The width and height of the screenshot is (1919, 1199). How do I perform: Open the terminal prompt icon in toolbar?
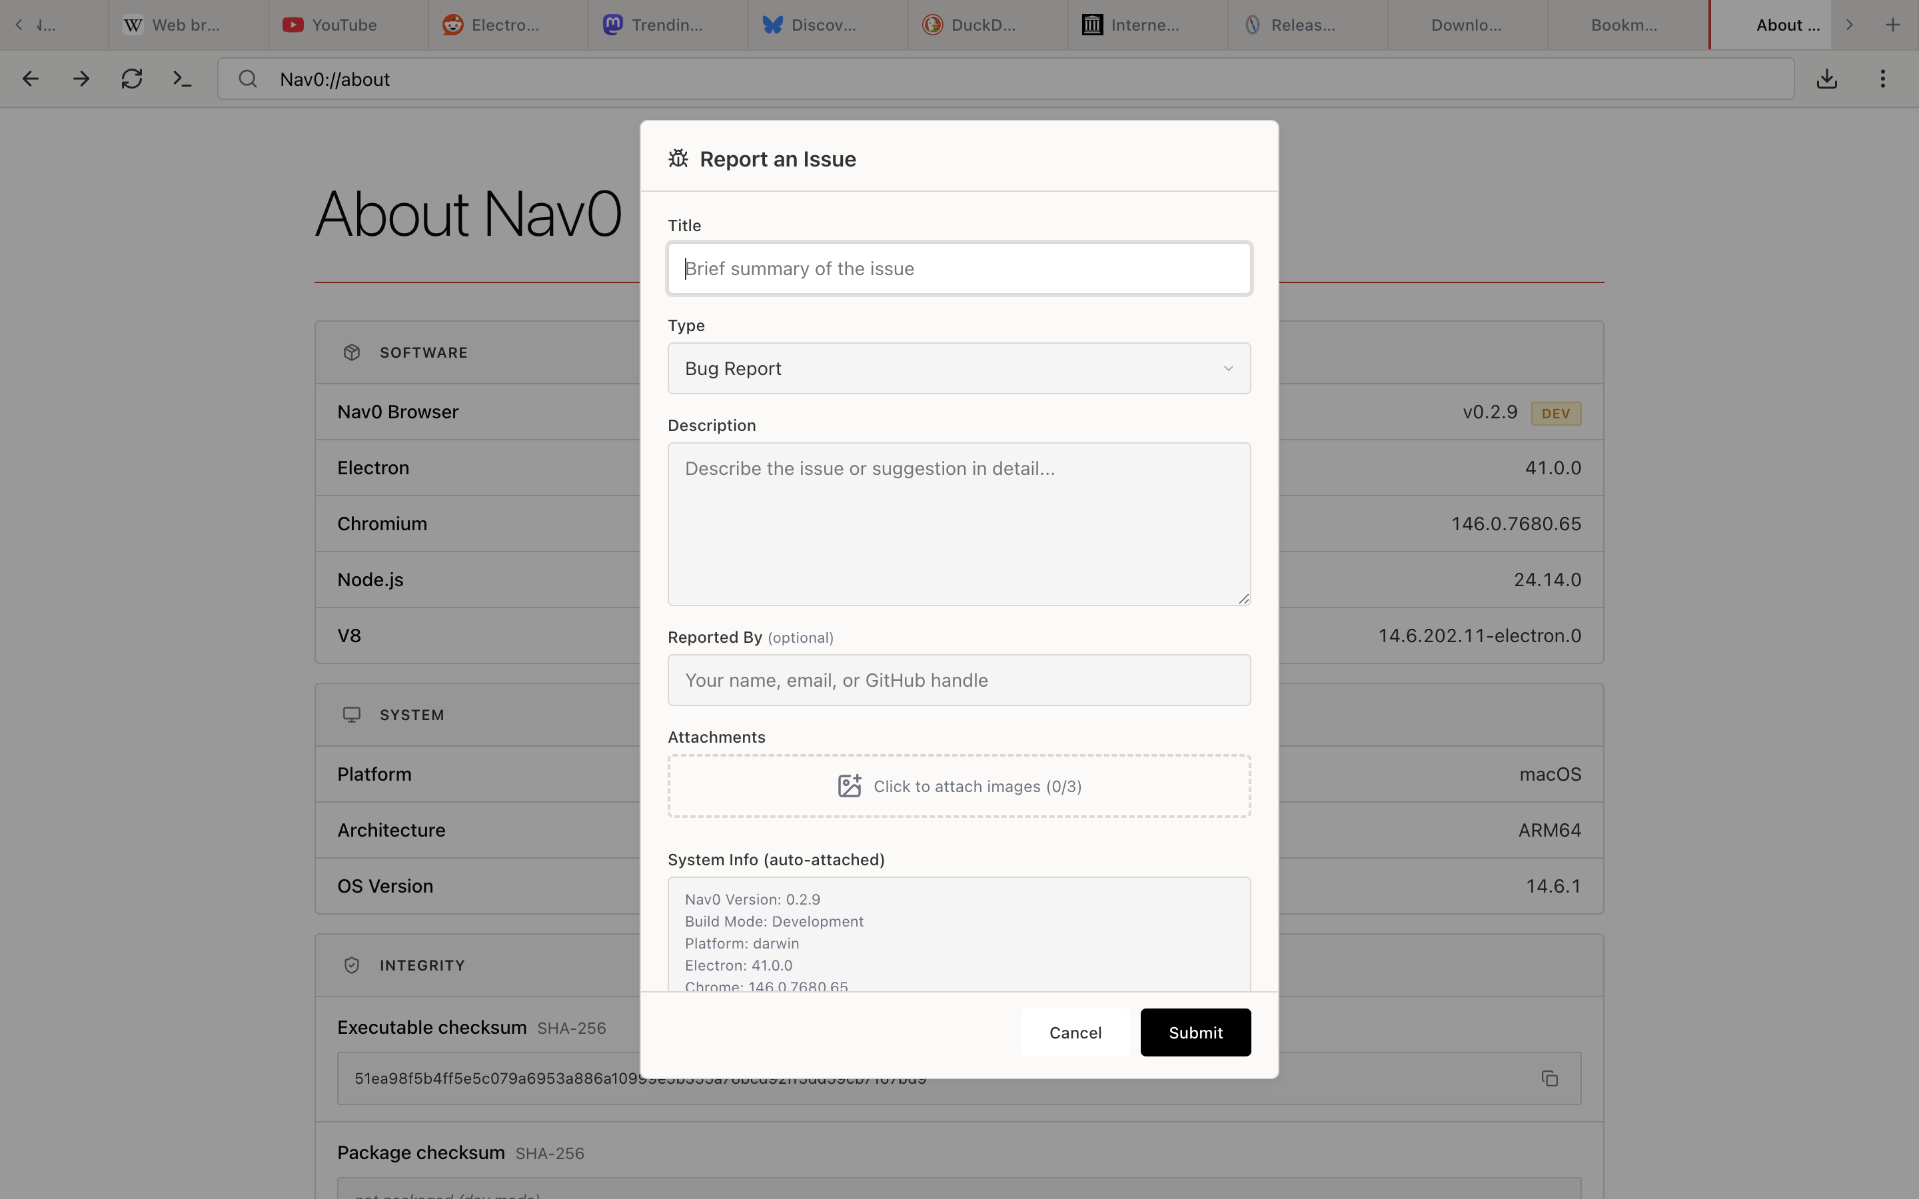[183, 79]
